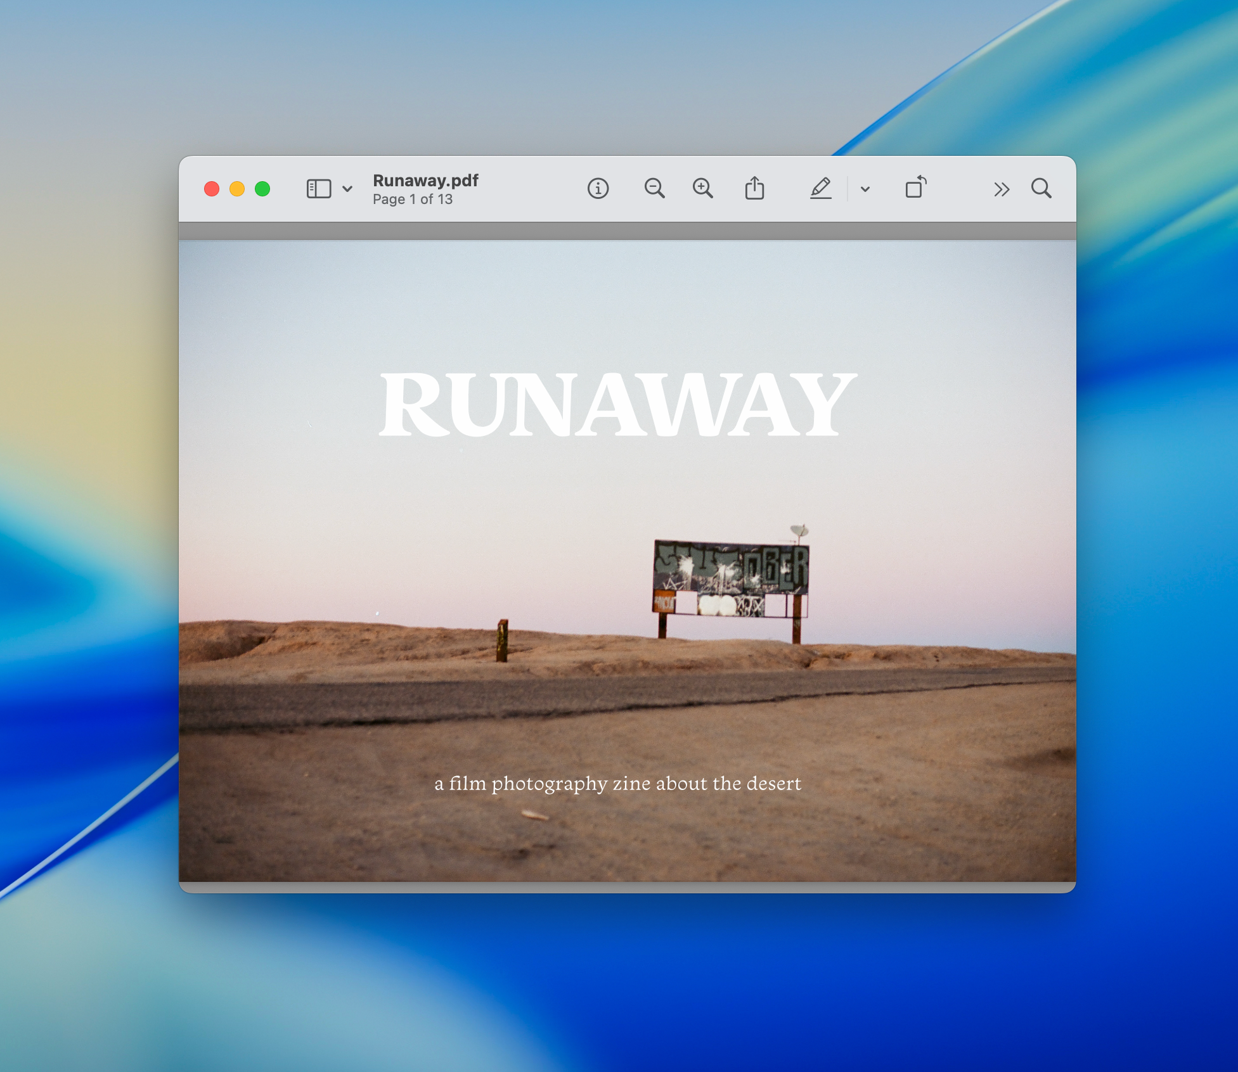This screenshot has width=1238, height=1072.
Task: Expand the markup tools dropdown chevron
Action: (x=863, y=189)
